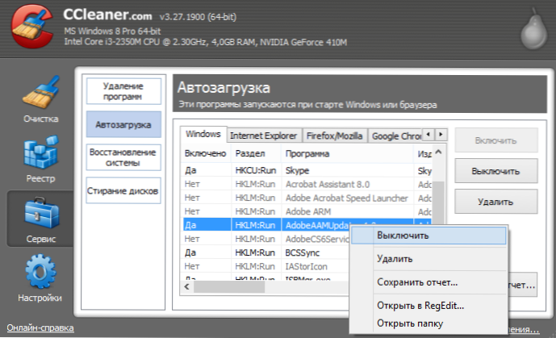Click the CCleaner logo icon
This screenshot has width=556, height=338.
32,27
